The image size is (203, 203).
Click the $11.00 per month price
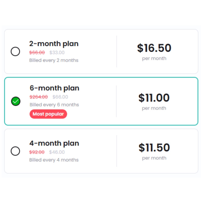154,98
